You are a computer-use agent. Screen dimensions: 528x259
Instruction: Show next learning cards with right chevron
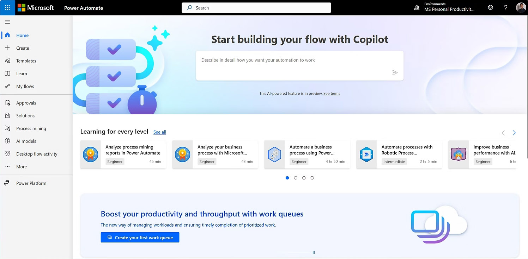click(x=514, y=133)
